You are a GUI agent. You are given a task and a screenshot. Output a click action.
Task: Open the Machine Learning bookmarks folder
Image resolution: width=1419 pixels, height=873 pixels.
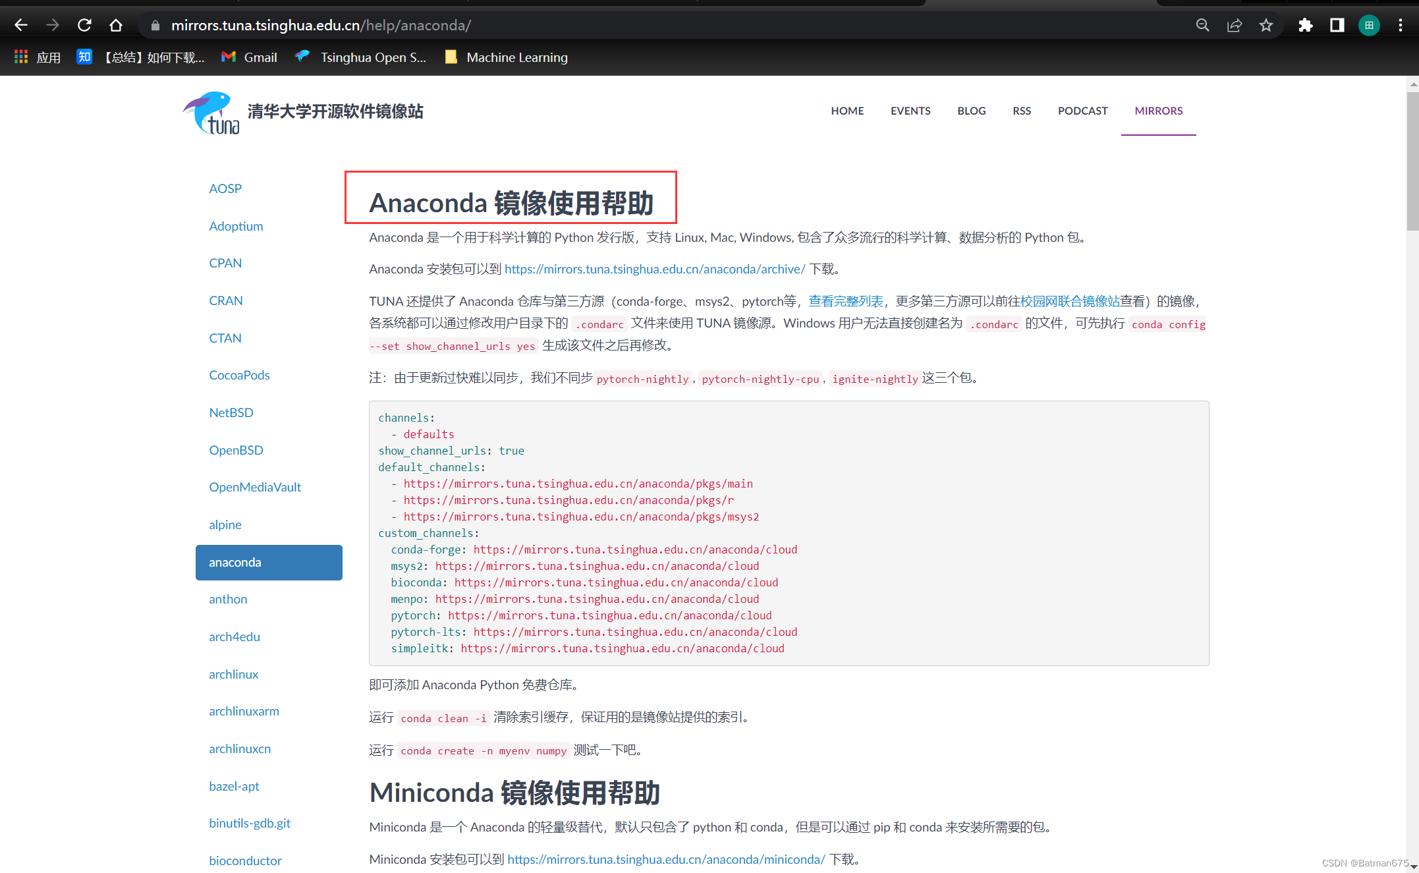[506, 57]
